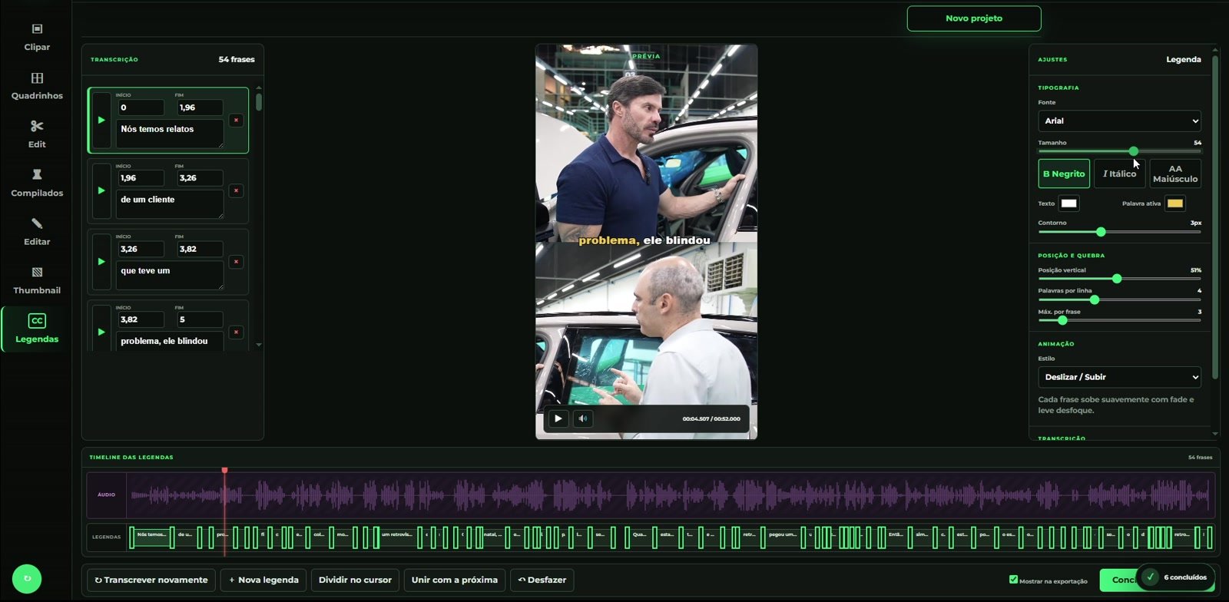Viewport: 1229px width, 602px height.
Task: Play the 'que teve um' phrase
Action: coord(101,261)
